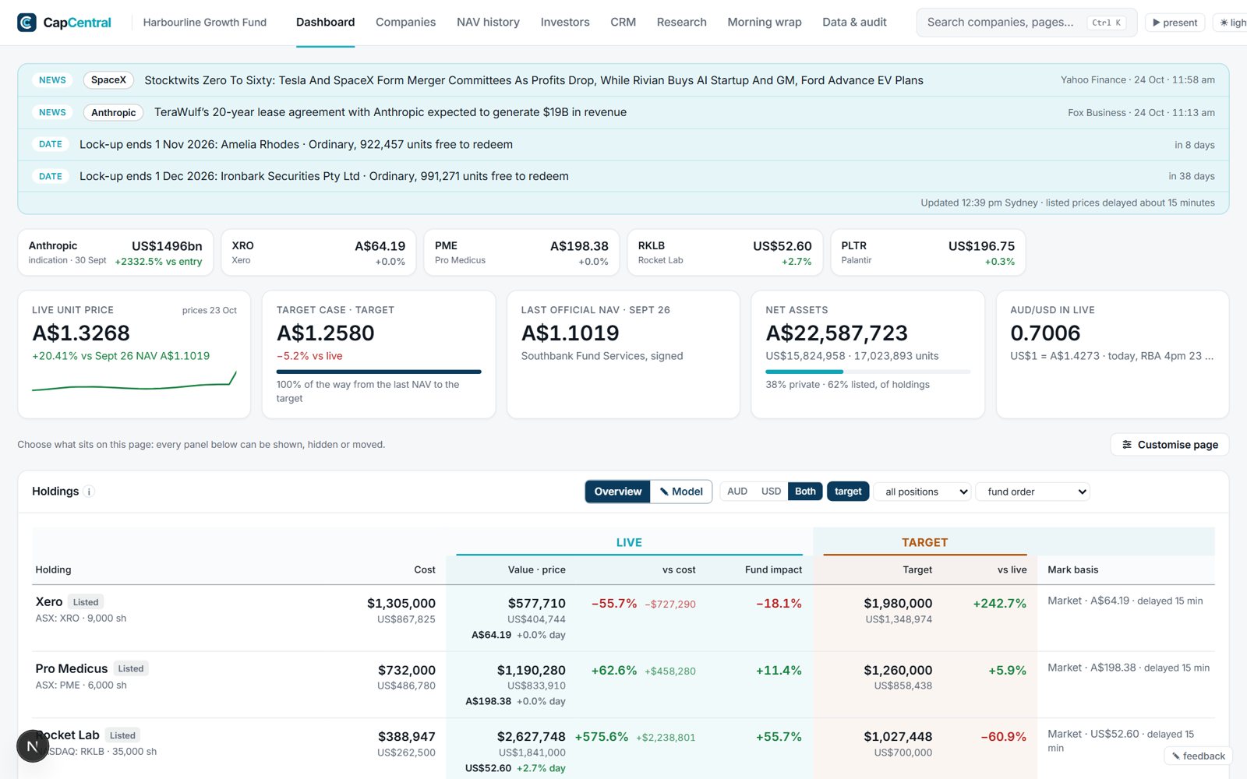This screenshot has width=1247, height=779.
Task: Select Overview view in Holdings
Action: [x=618, y=492]
